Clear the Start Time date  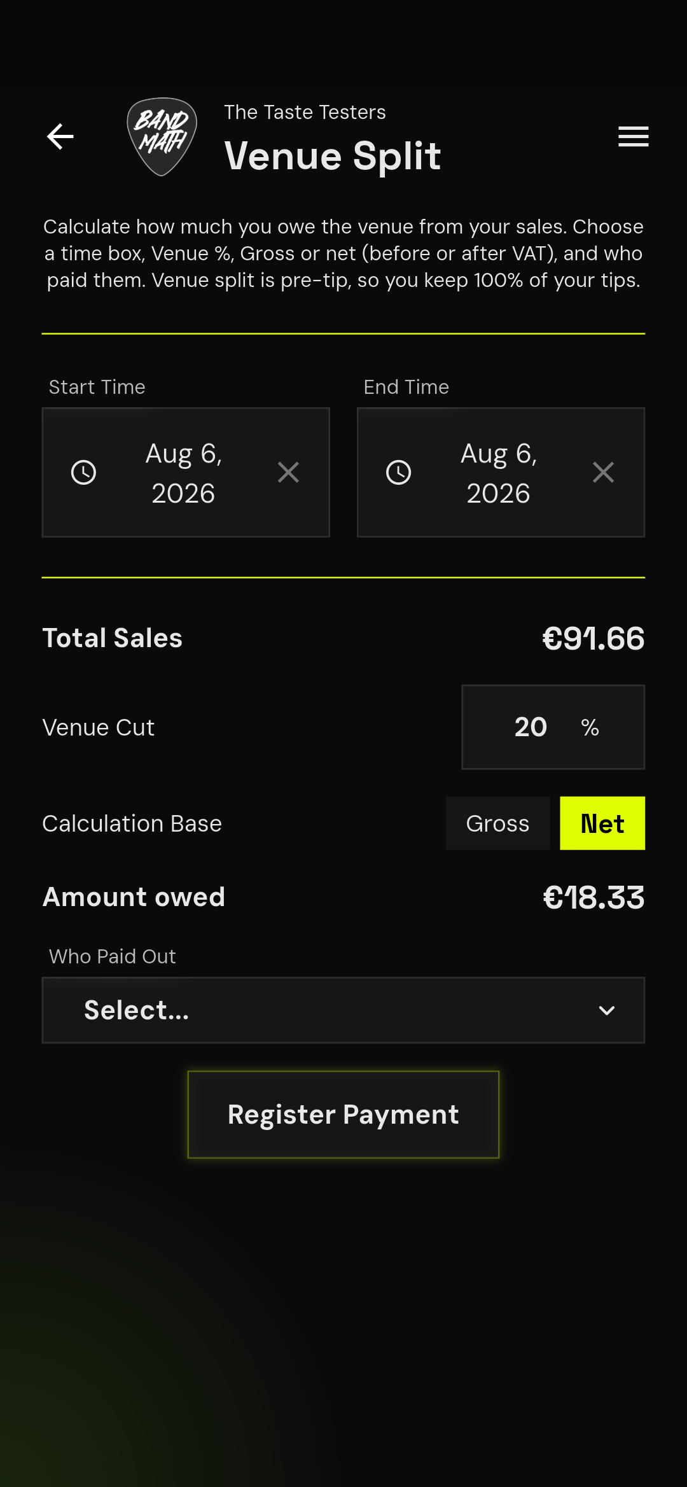pos(288,472)
